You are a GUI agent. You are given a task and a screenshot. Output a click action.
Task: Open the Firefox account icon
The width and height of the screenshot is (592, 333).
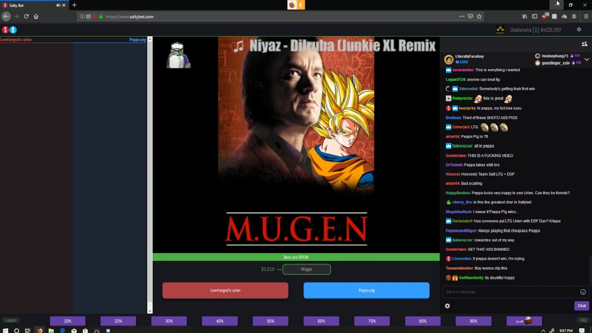[574, 17]
